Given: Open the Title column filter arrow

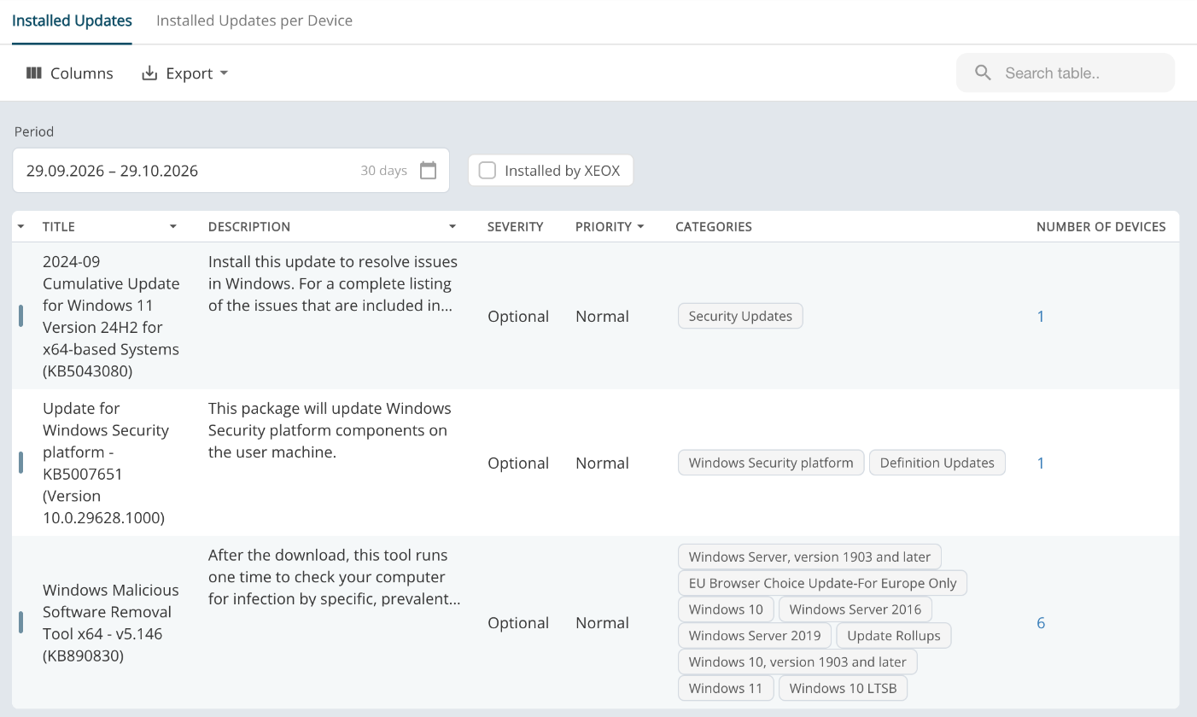Looking at the screenshot, I should [x=173, y=227].
